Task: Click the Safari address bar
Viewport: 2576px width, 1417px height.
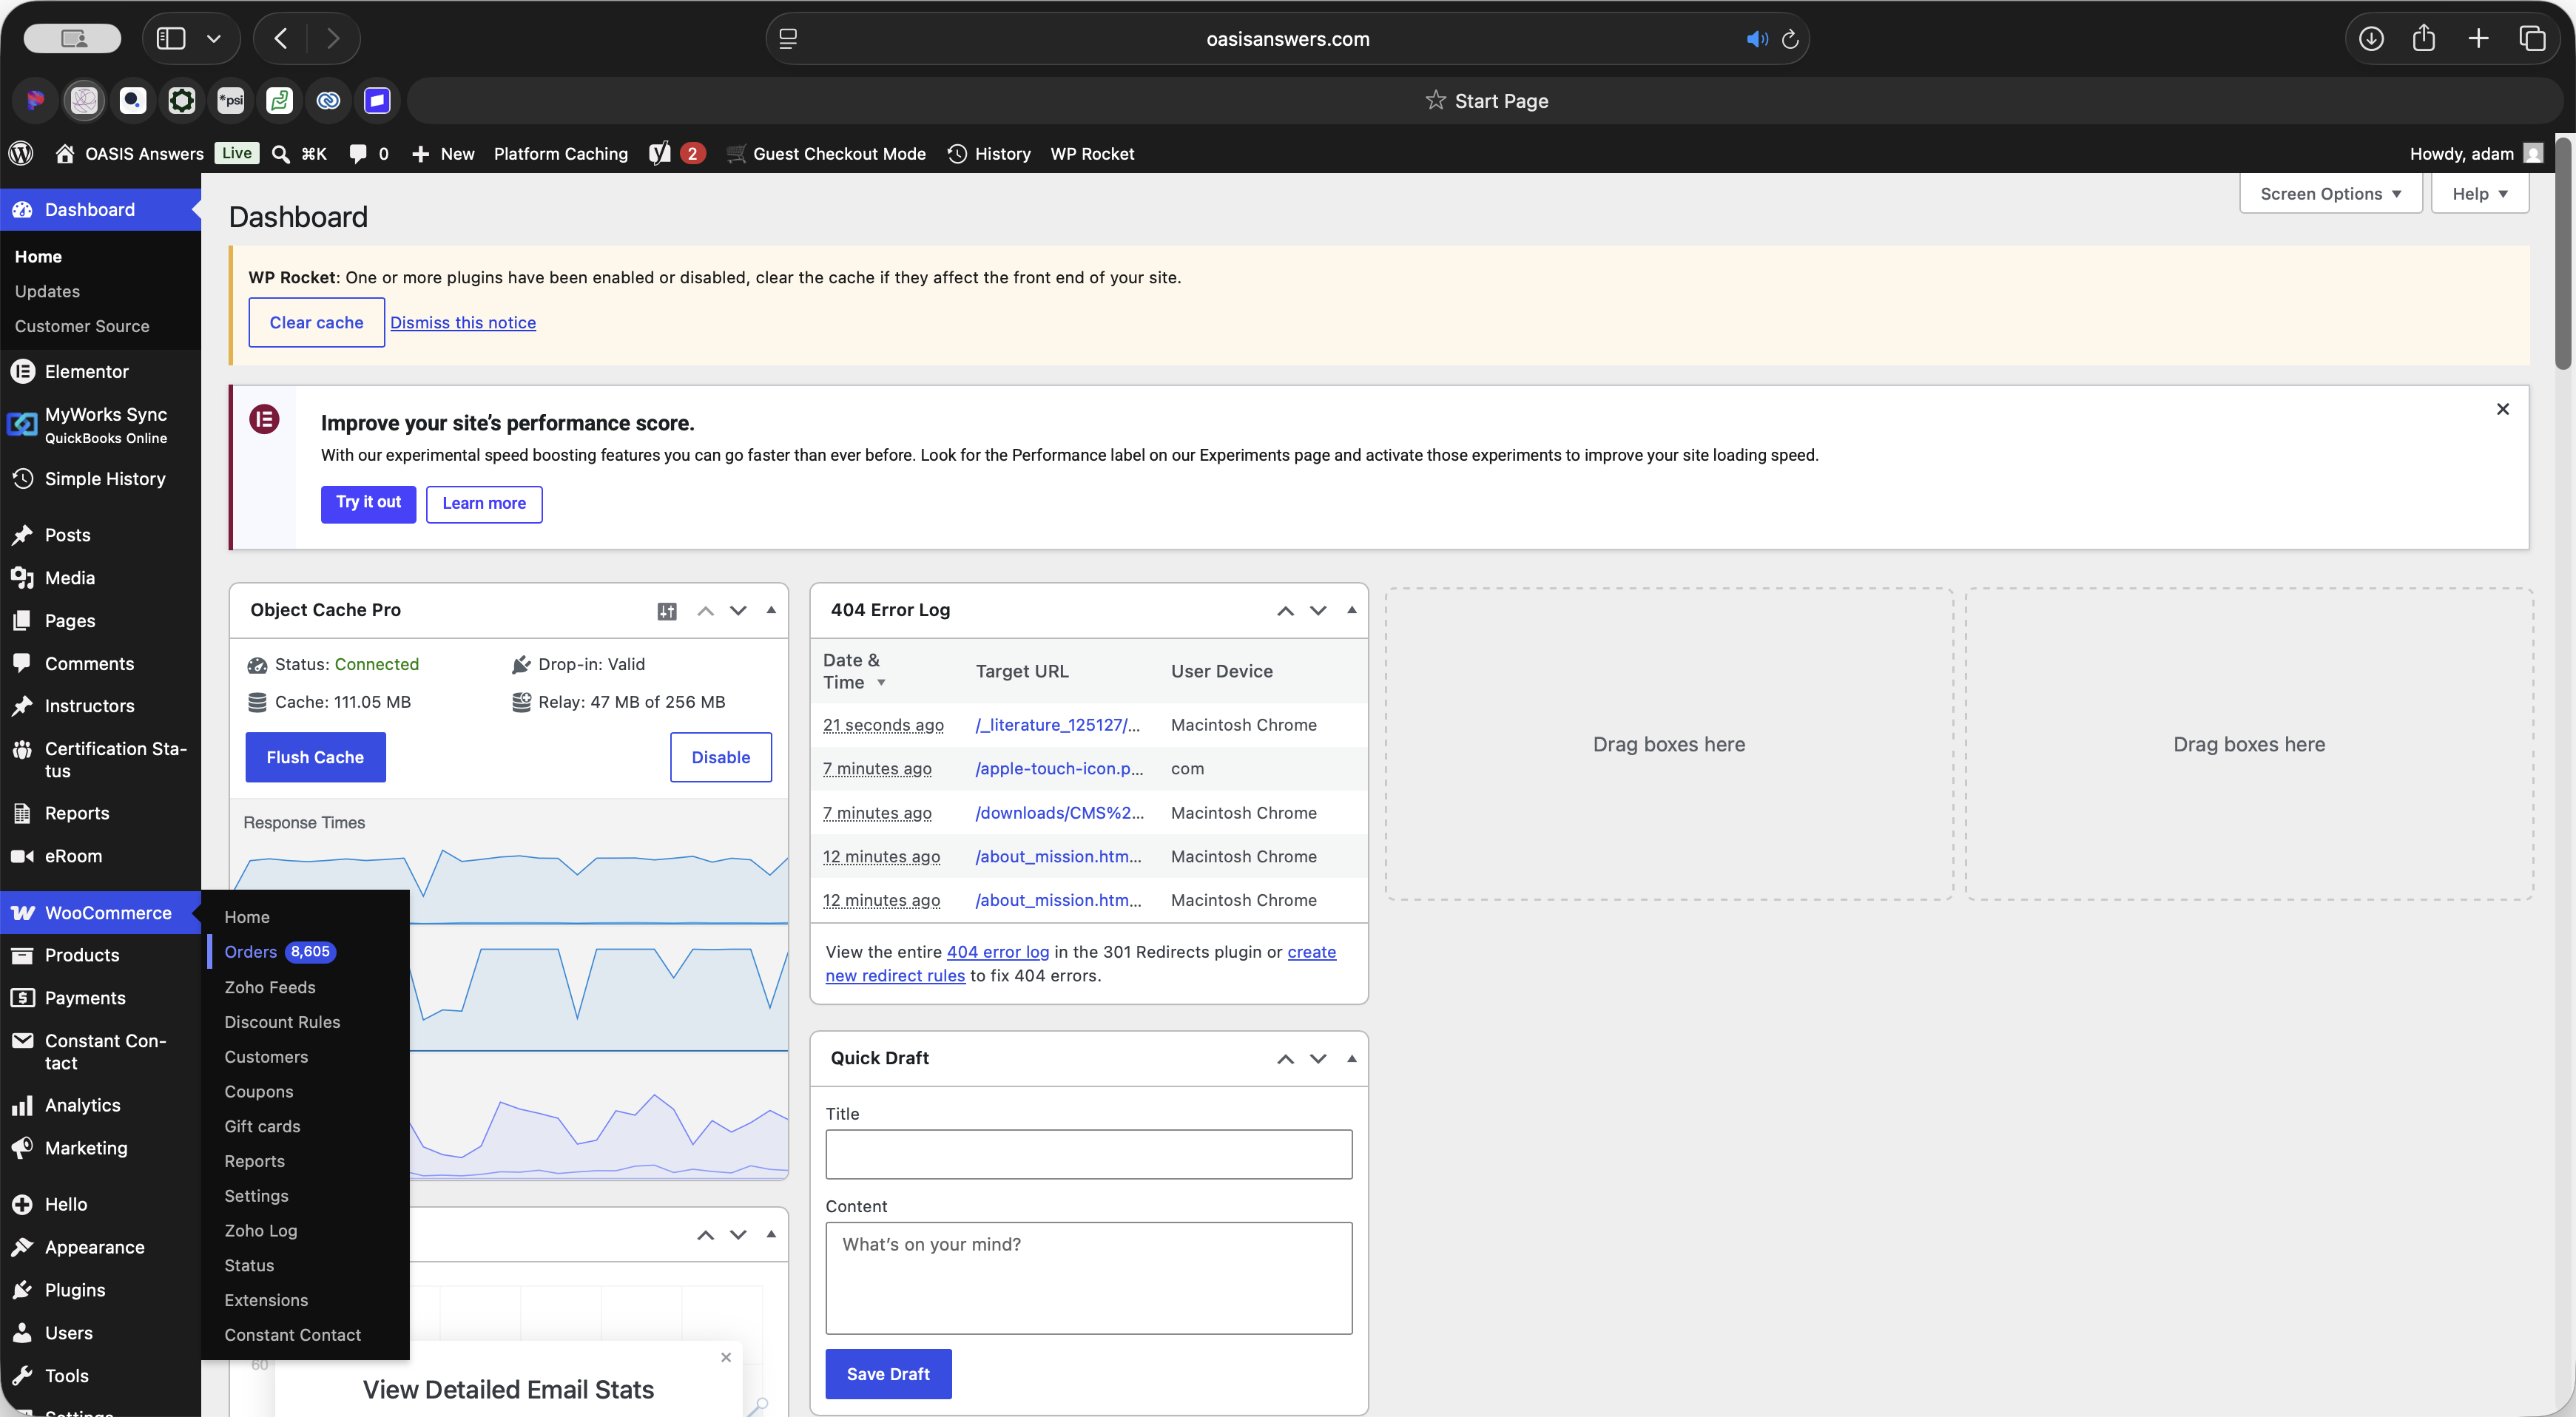Action: 1287,39
